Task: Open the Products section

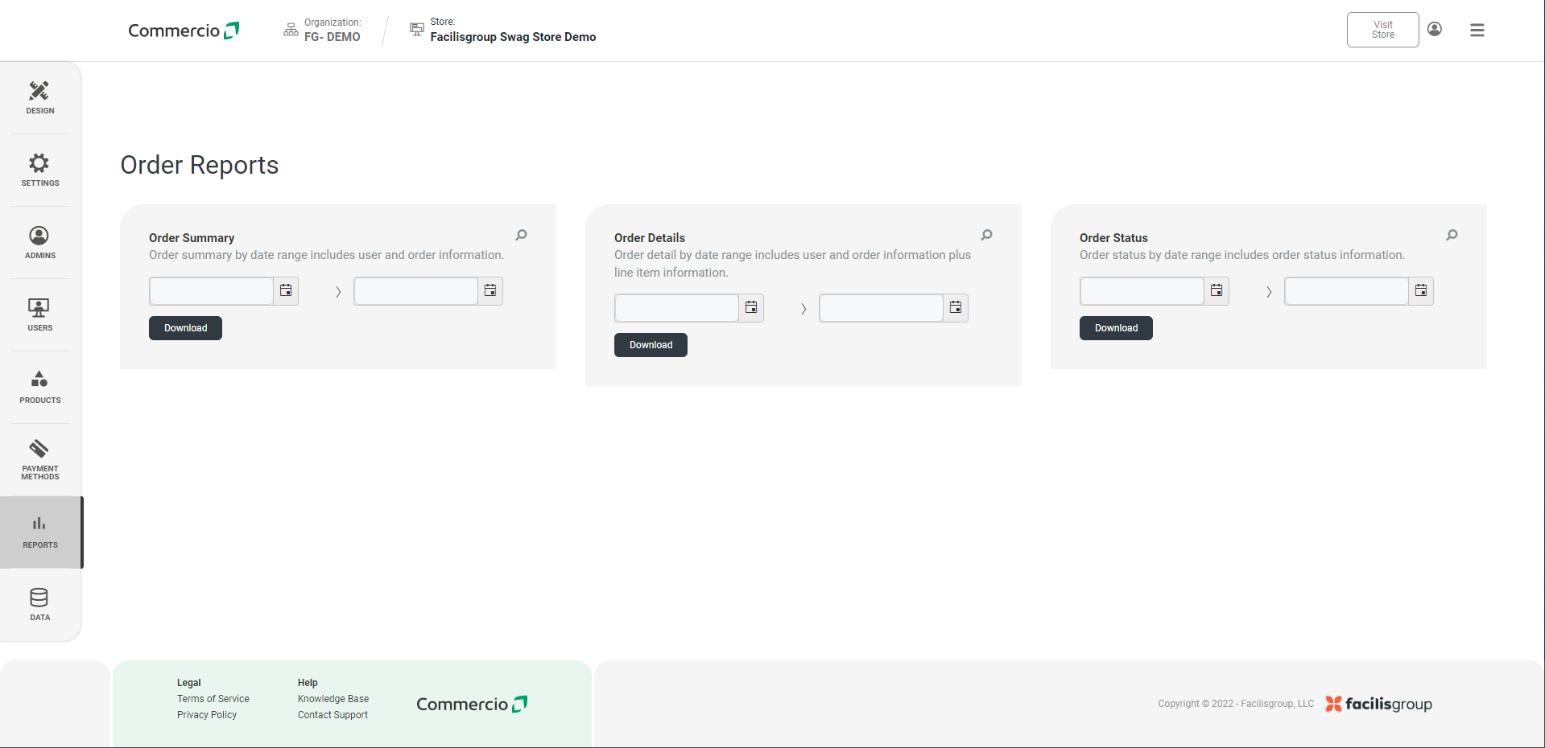Action: point(40,388)
